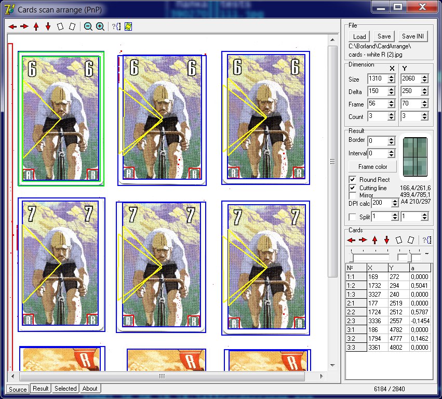442x399 pixels.
Task: Zoom out with magnifier minus icon
Action: (88, 26)
